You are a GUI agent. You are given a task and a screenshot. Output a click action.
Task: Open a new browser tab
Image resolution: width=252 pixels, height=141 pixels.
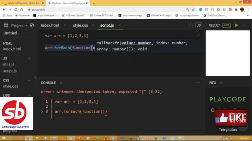pyautogui.click(x=94, y=3)
